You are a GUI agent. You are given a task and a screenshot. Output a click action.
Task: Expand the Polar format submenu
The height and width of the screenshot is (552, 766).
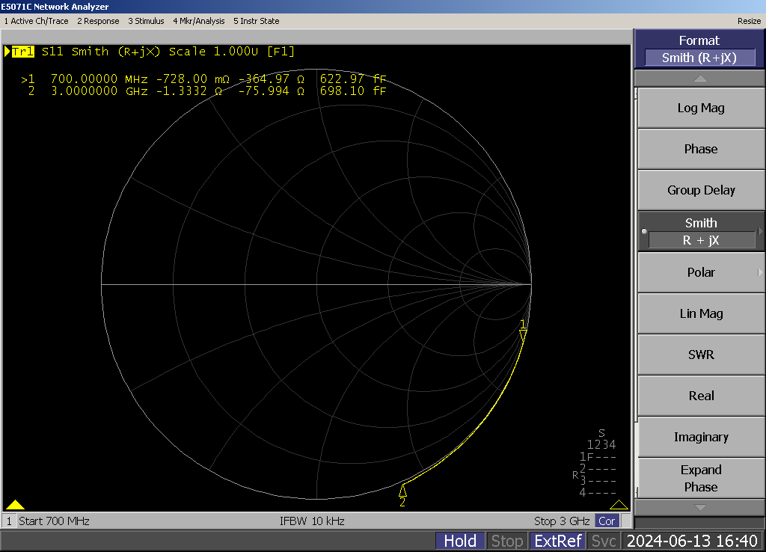pos(760,273)
